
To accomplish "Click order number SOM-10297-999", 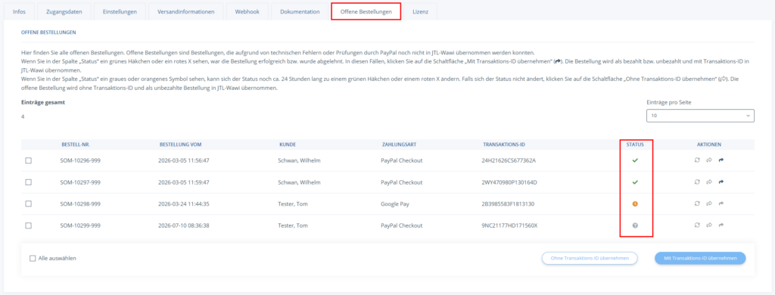I will 80,182.
